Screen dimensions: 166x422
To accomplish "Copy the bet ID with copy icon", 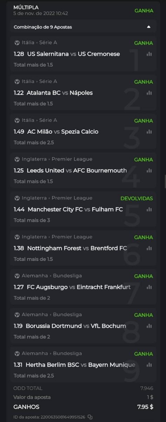I will (x=90, y=417).
